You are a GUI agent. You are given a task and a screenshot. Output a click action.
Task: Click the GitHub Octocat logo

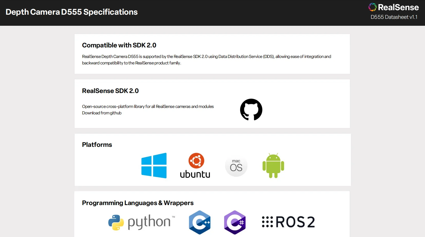click(x=251, y=109)
